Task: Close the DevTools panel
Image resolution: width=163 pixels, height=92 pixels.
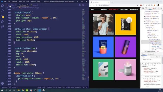Action: point(161,8)
